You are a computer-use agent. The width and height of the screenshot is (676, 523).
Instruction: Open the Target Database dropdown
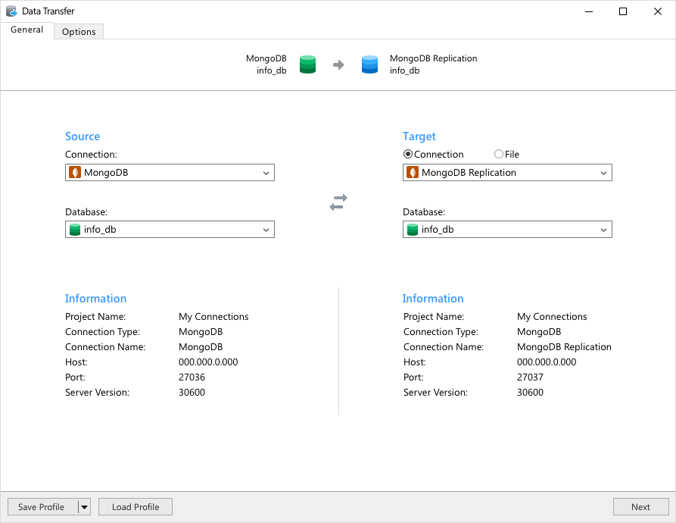[x=507, y=230]
